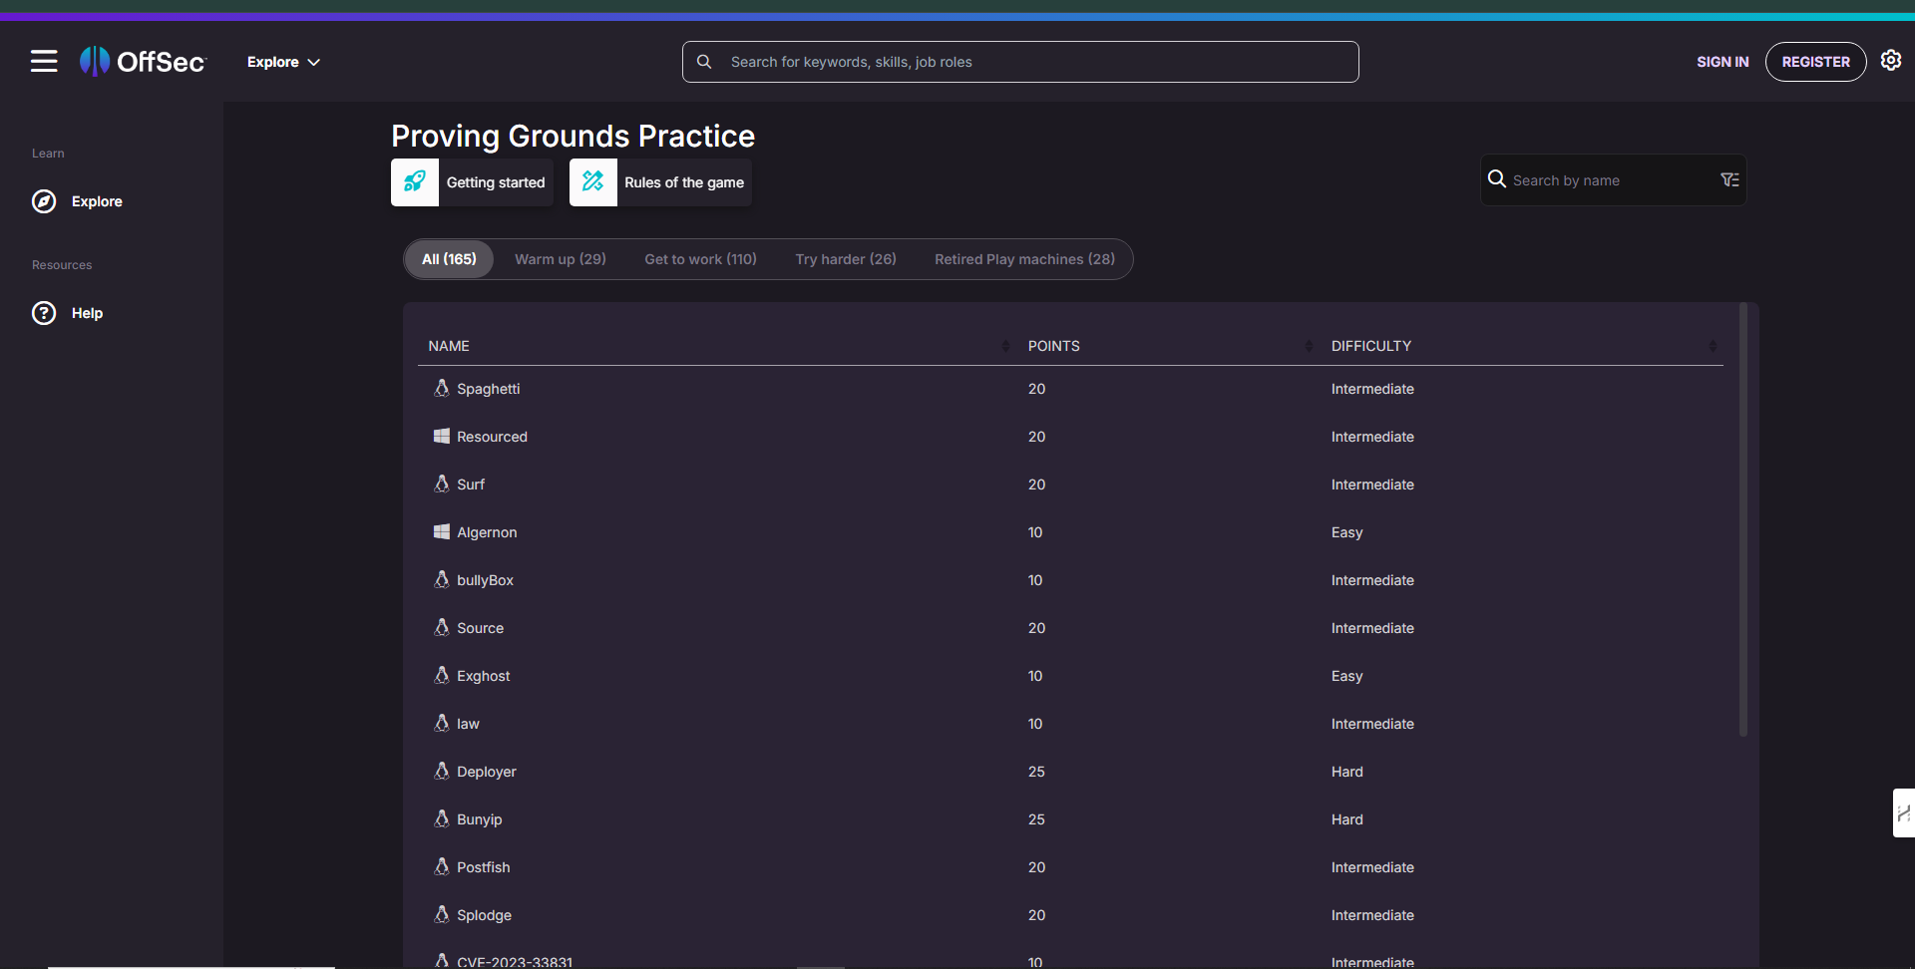Open the settings gear icon
This screenshot has width=1915, height=969.
click(1890, 61)
